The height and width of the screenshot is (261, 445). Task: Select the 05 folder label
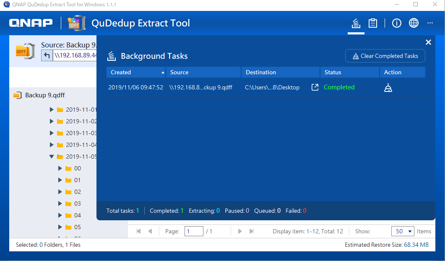(78, 227)
